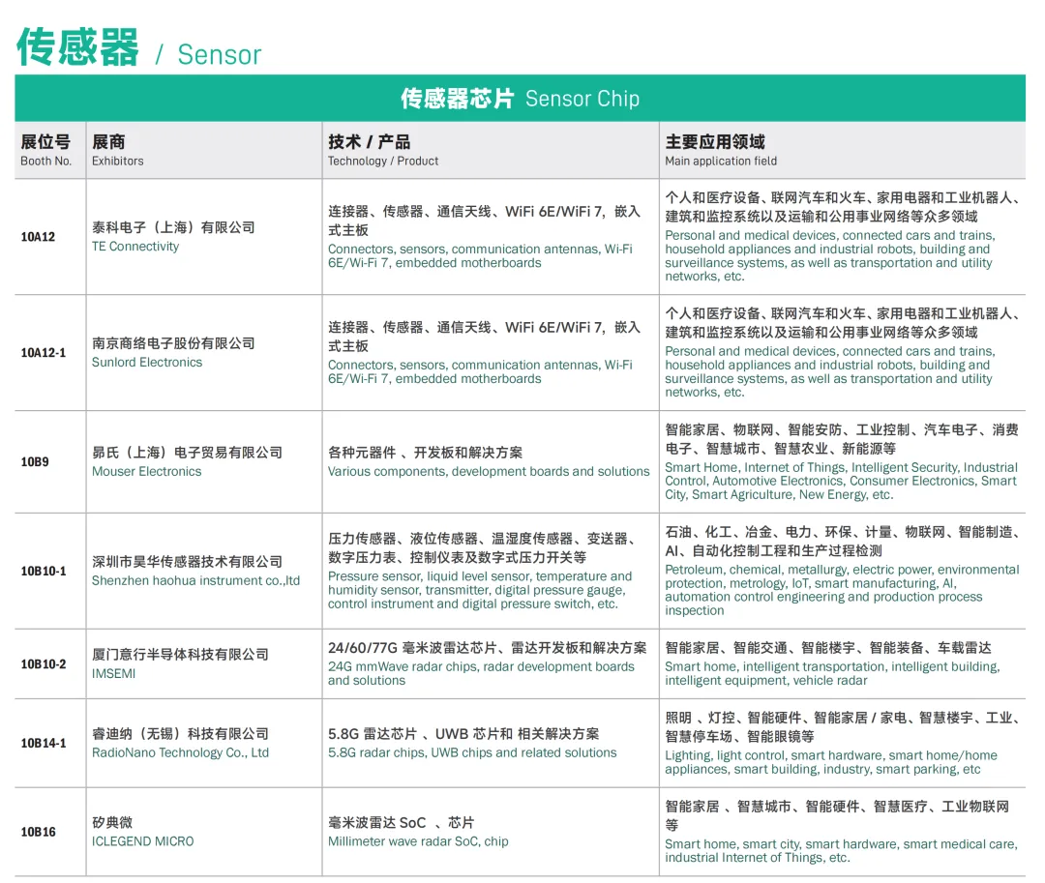
Task: Select booth number 10B14-1
Action: click(44, 743)
